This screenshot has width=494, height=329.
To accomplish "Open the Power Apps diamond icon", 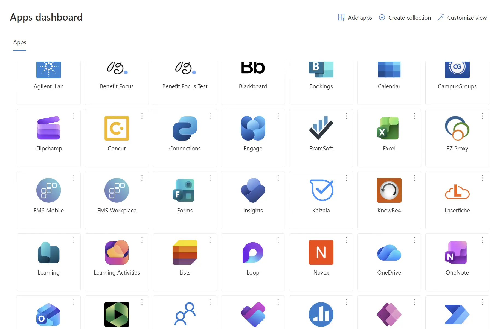I will coord(389,315).
